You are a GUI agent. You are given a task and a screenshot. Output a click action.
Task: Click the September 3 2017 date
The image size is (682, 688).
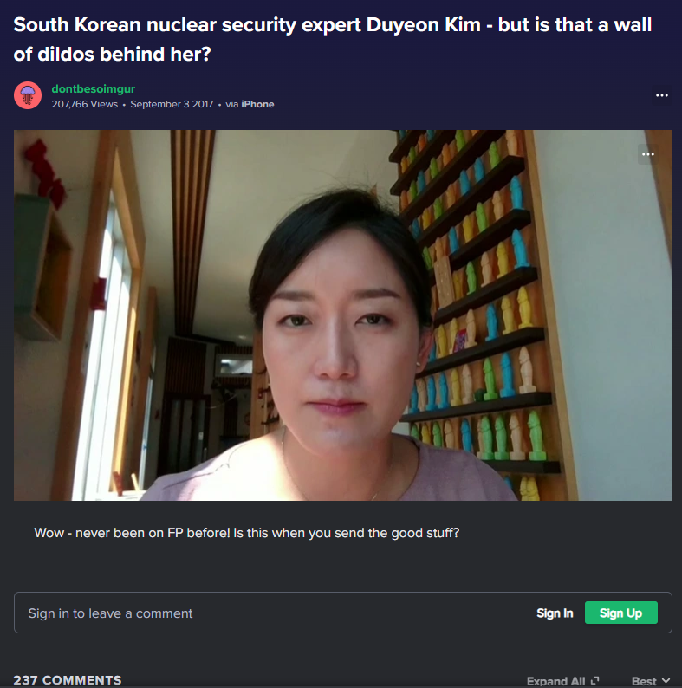coord(172,105)
